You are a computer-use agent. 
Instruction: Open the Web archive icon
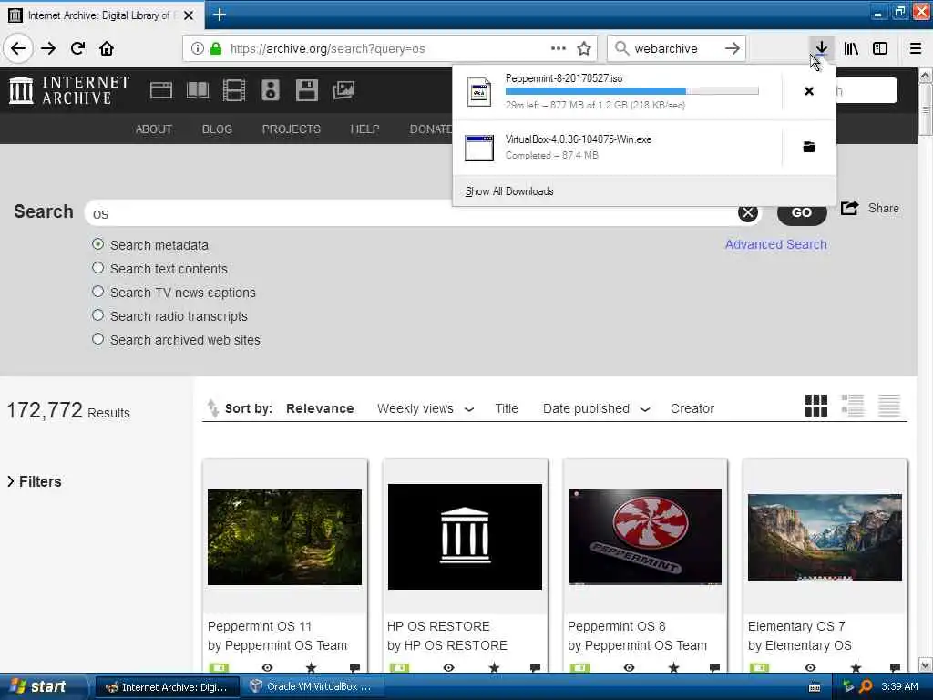160,90
